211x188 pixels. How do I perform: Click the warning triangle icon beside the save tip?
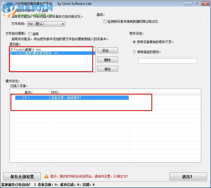tap(47, 176)
